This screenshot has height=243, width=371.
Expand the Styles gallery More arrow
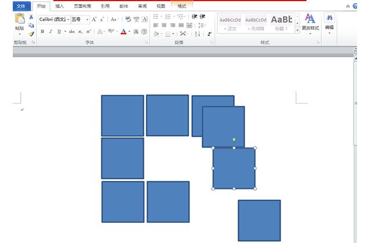click(x=297, y=30)
